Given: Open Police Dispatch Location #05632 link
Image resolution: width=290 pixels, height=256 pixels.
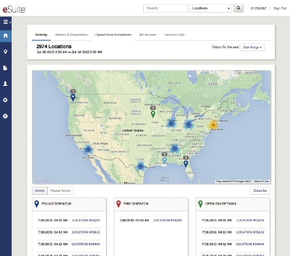Looking at the screenshot, I should 86,232.
